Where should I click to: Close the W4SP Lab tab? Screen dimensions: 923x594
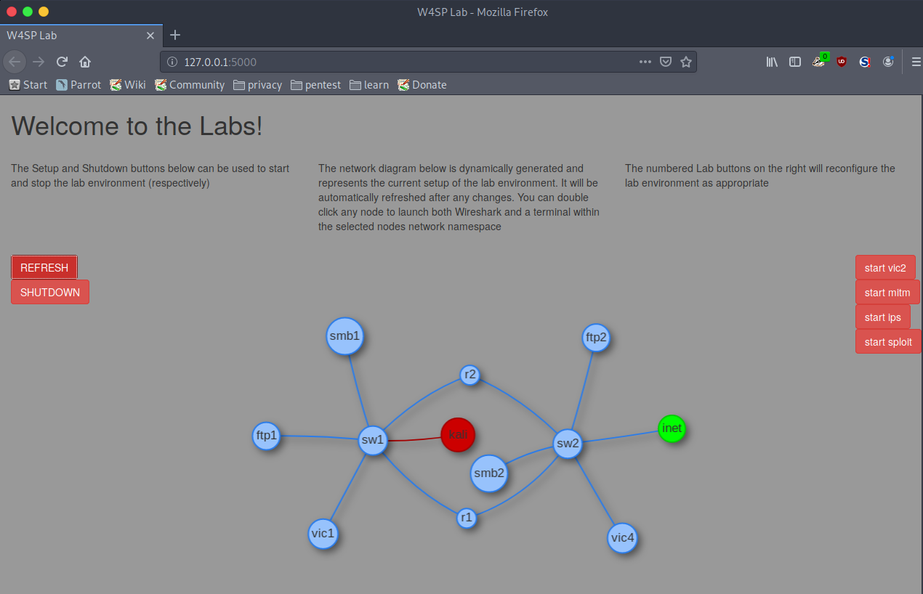(x=150, y=35)
